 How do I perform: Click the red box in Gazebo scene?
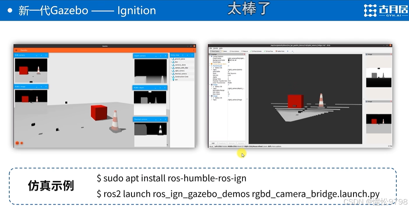pos(99,113)
